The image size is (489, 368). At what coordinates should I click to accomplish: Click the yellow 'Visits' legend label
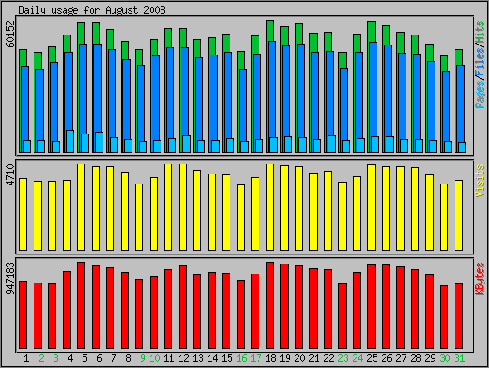[480, 181]
